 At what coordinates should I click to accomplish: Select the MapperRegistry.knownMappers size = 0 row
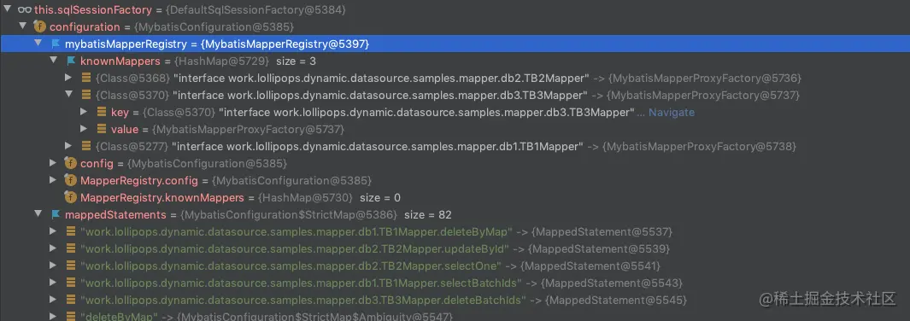(x=455, y=197)
